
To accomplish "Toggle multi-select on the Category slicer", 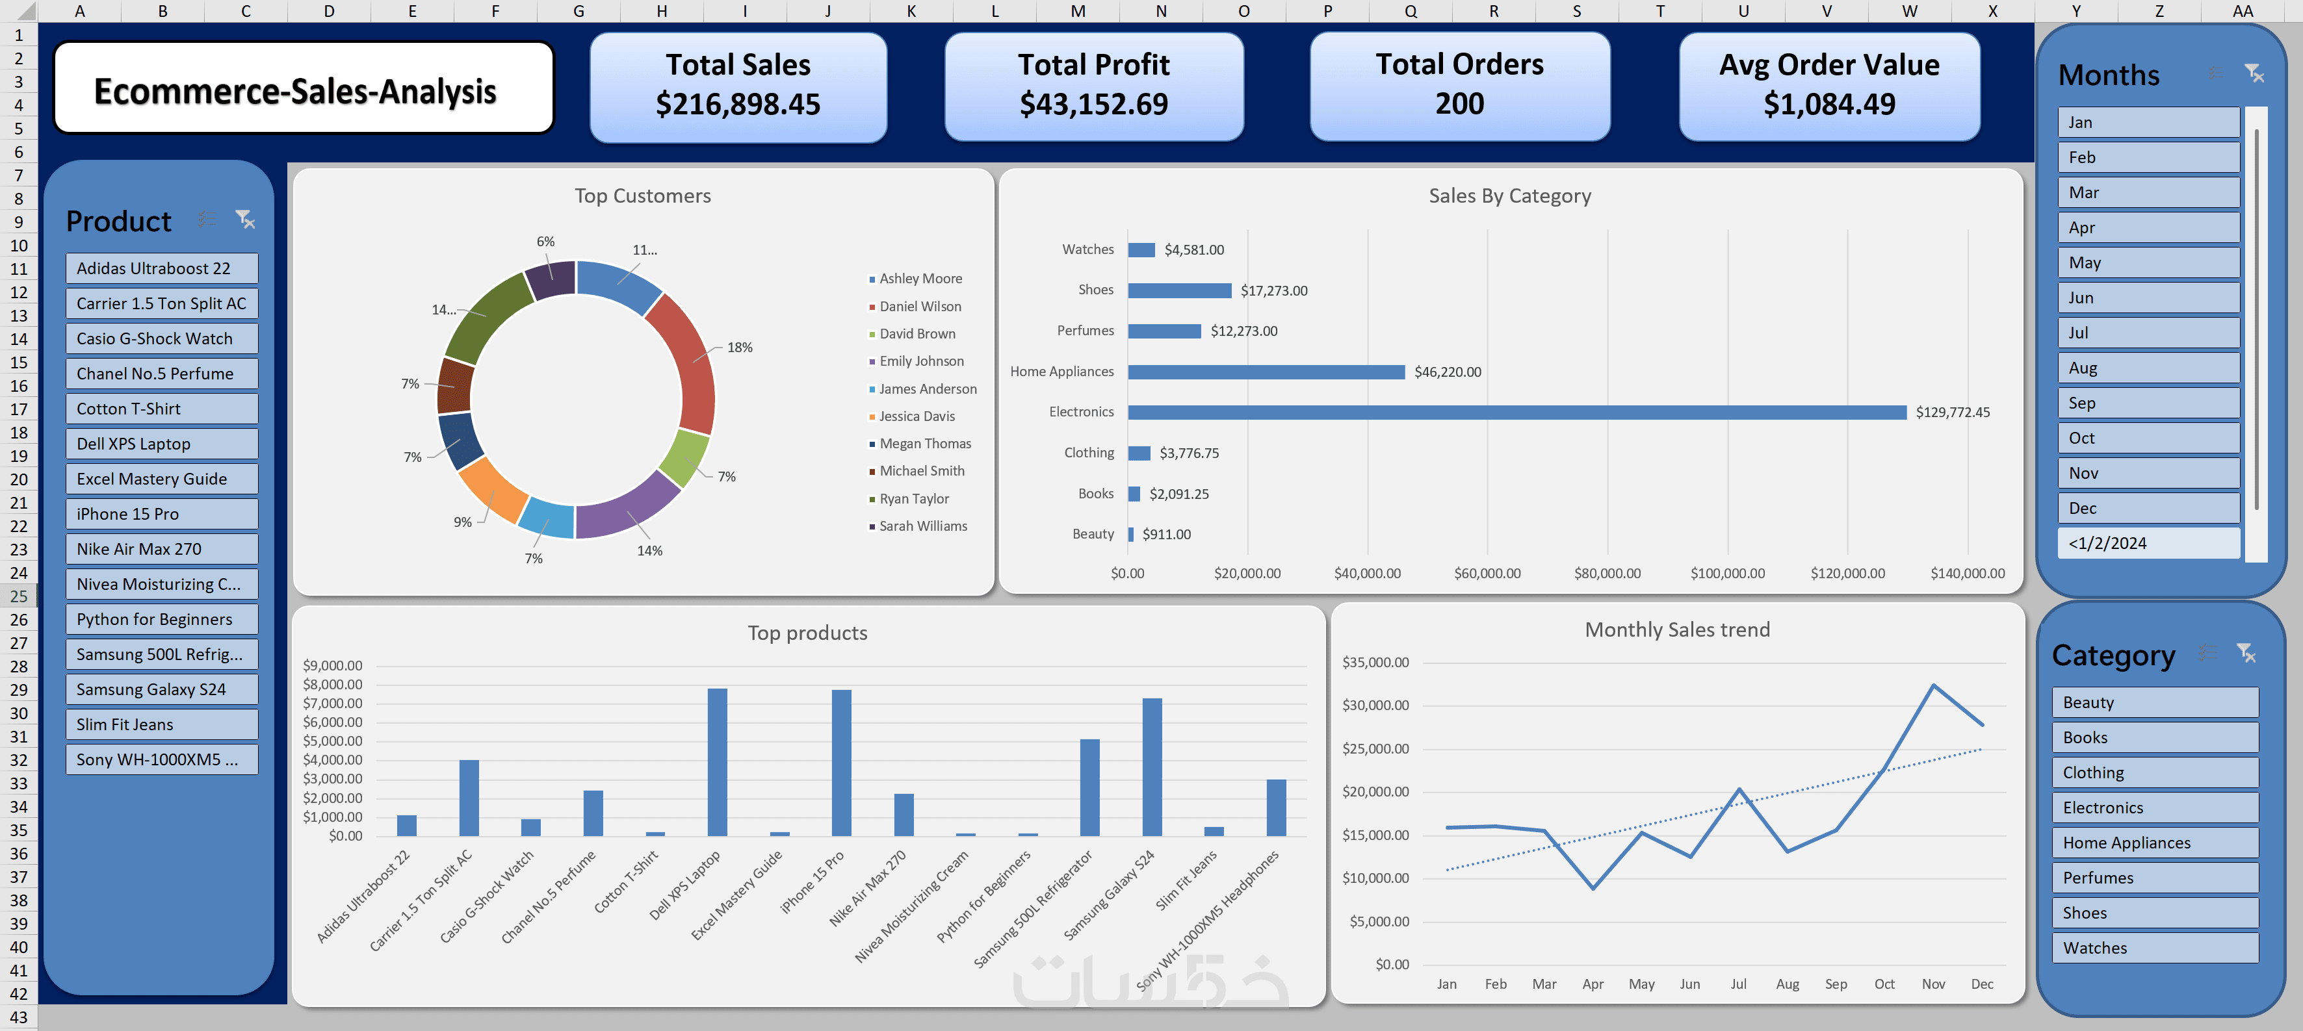I will 2207,653.
